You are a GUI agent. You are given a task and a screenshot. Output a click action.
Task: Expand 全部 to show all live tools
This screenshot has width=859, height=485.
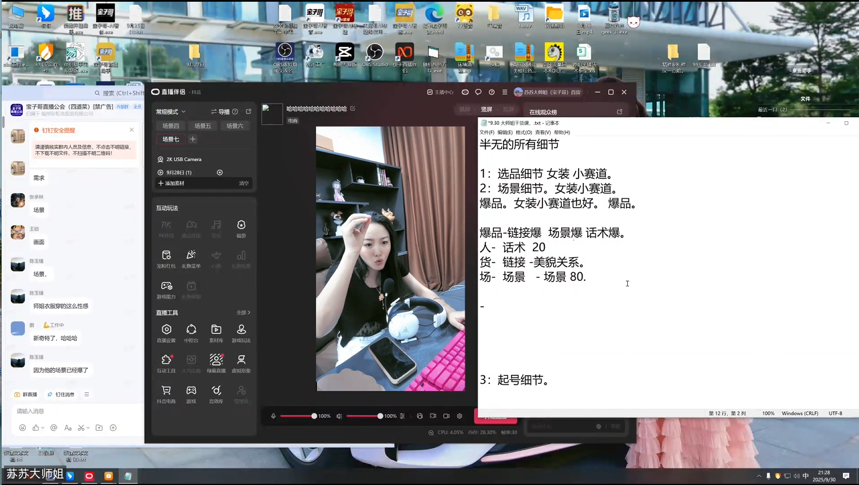(x=243, y=313)
